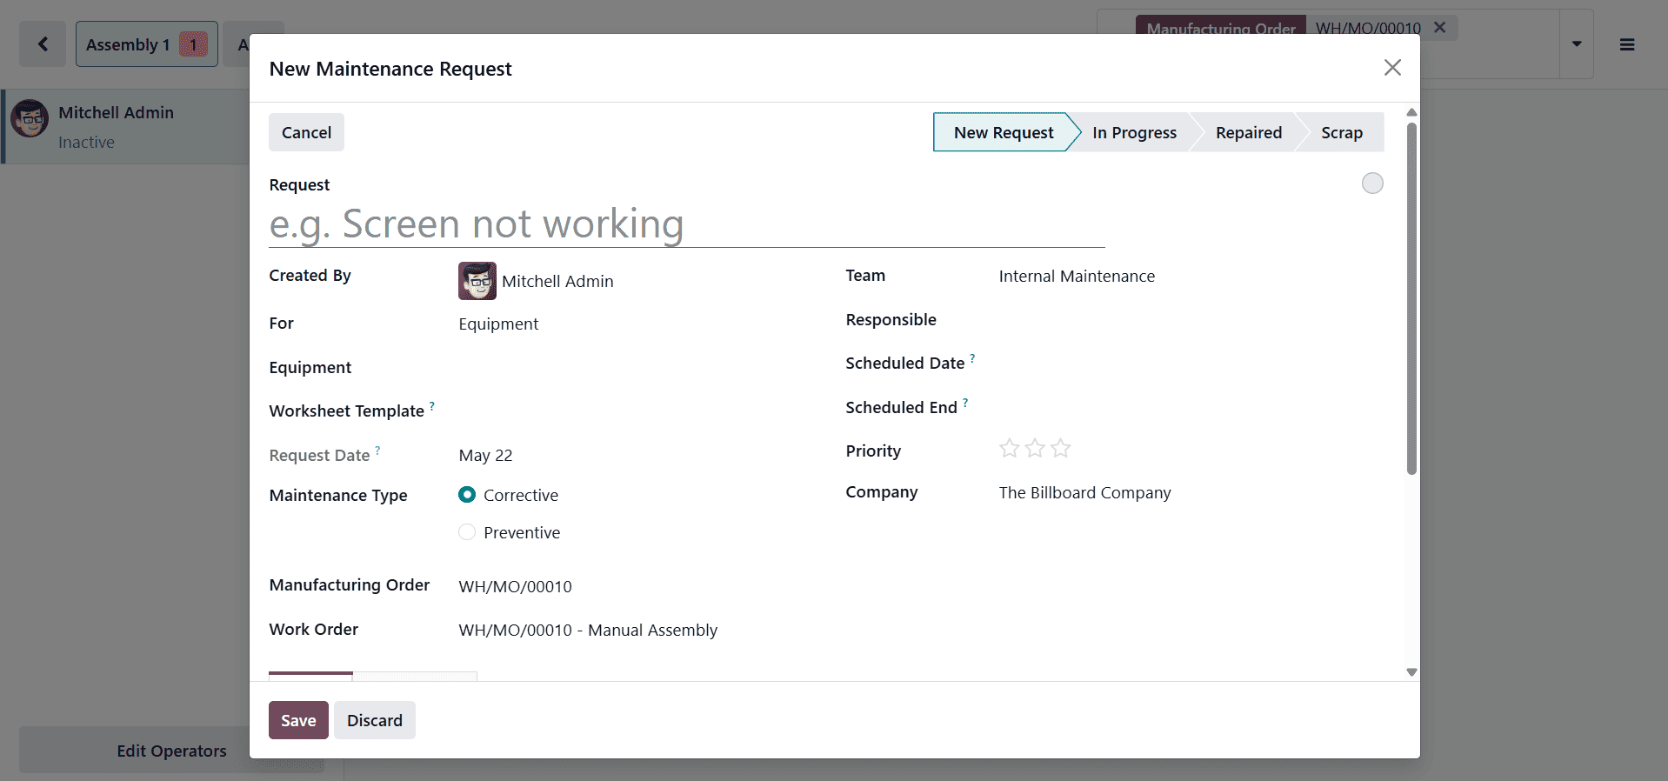The height and width of the screenshot is (781, 1668).
Task: Select the New Request stage
Action: click(x=1003, y=132)
